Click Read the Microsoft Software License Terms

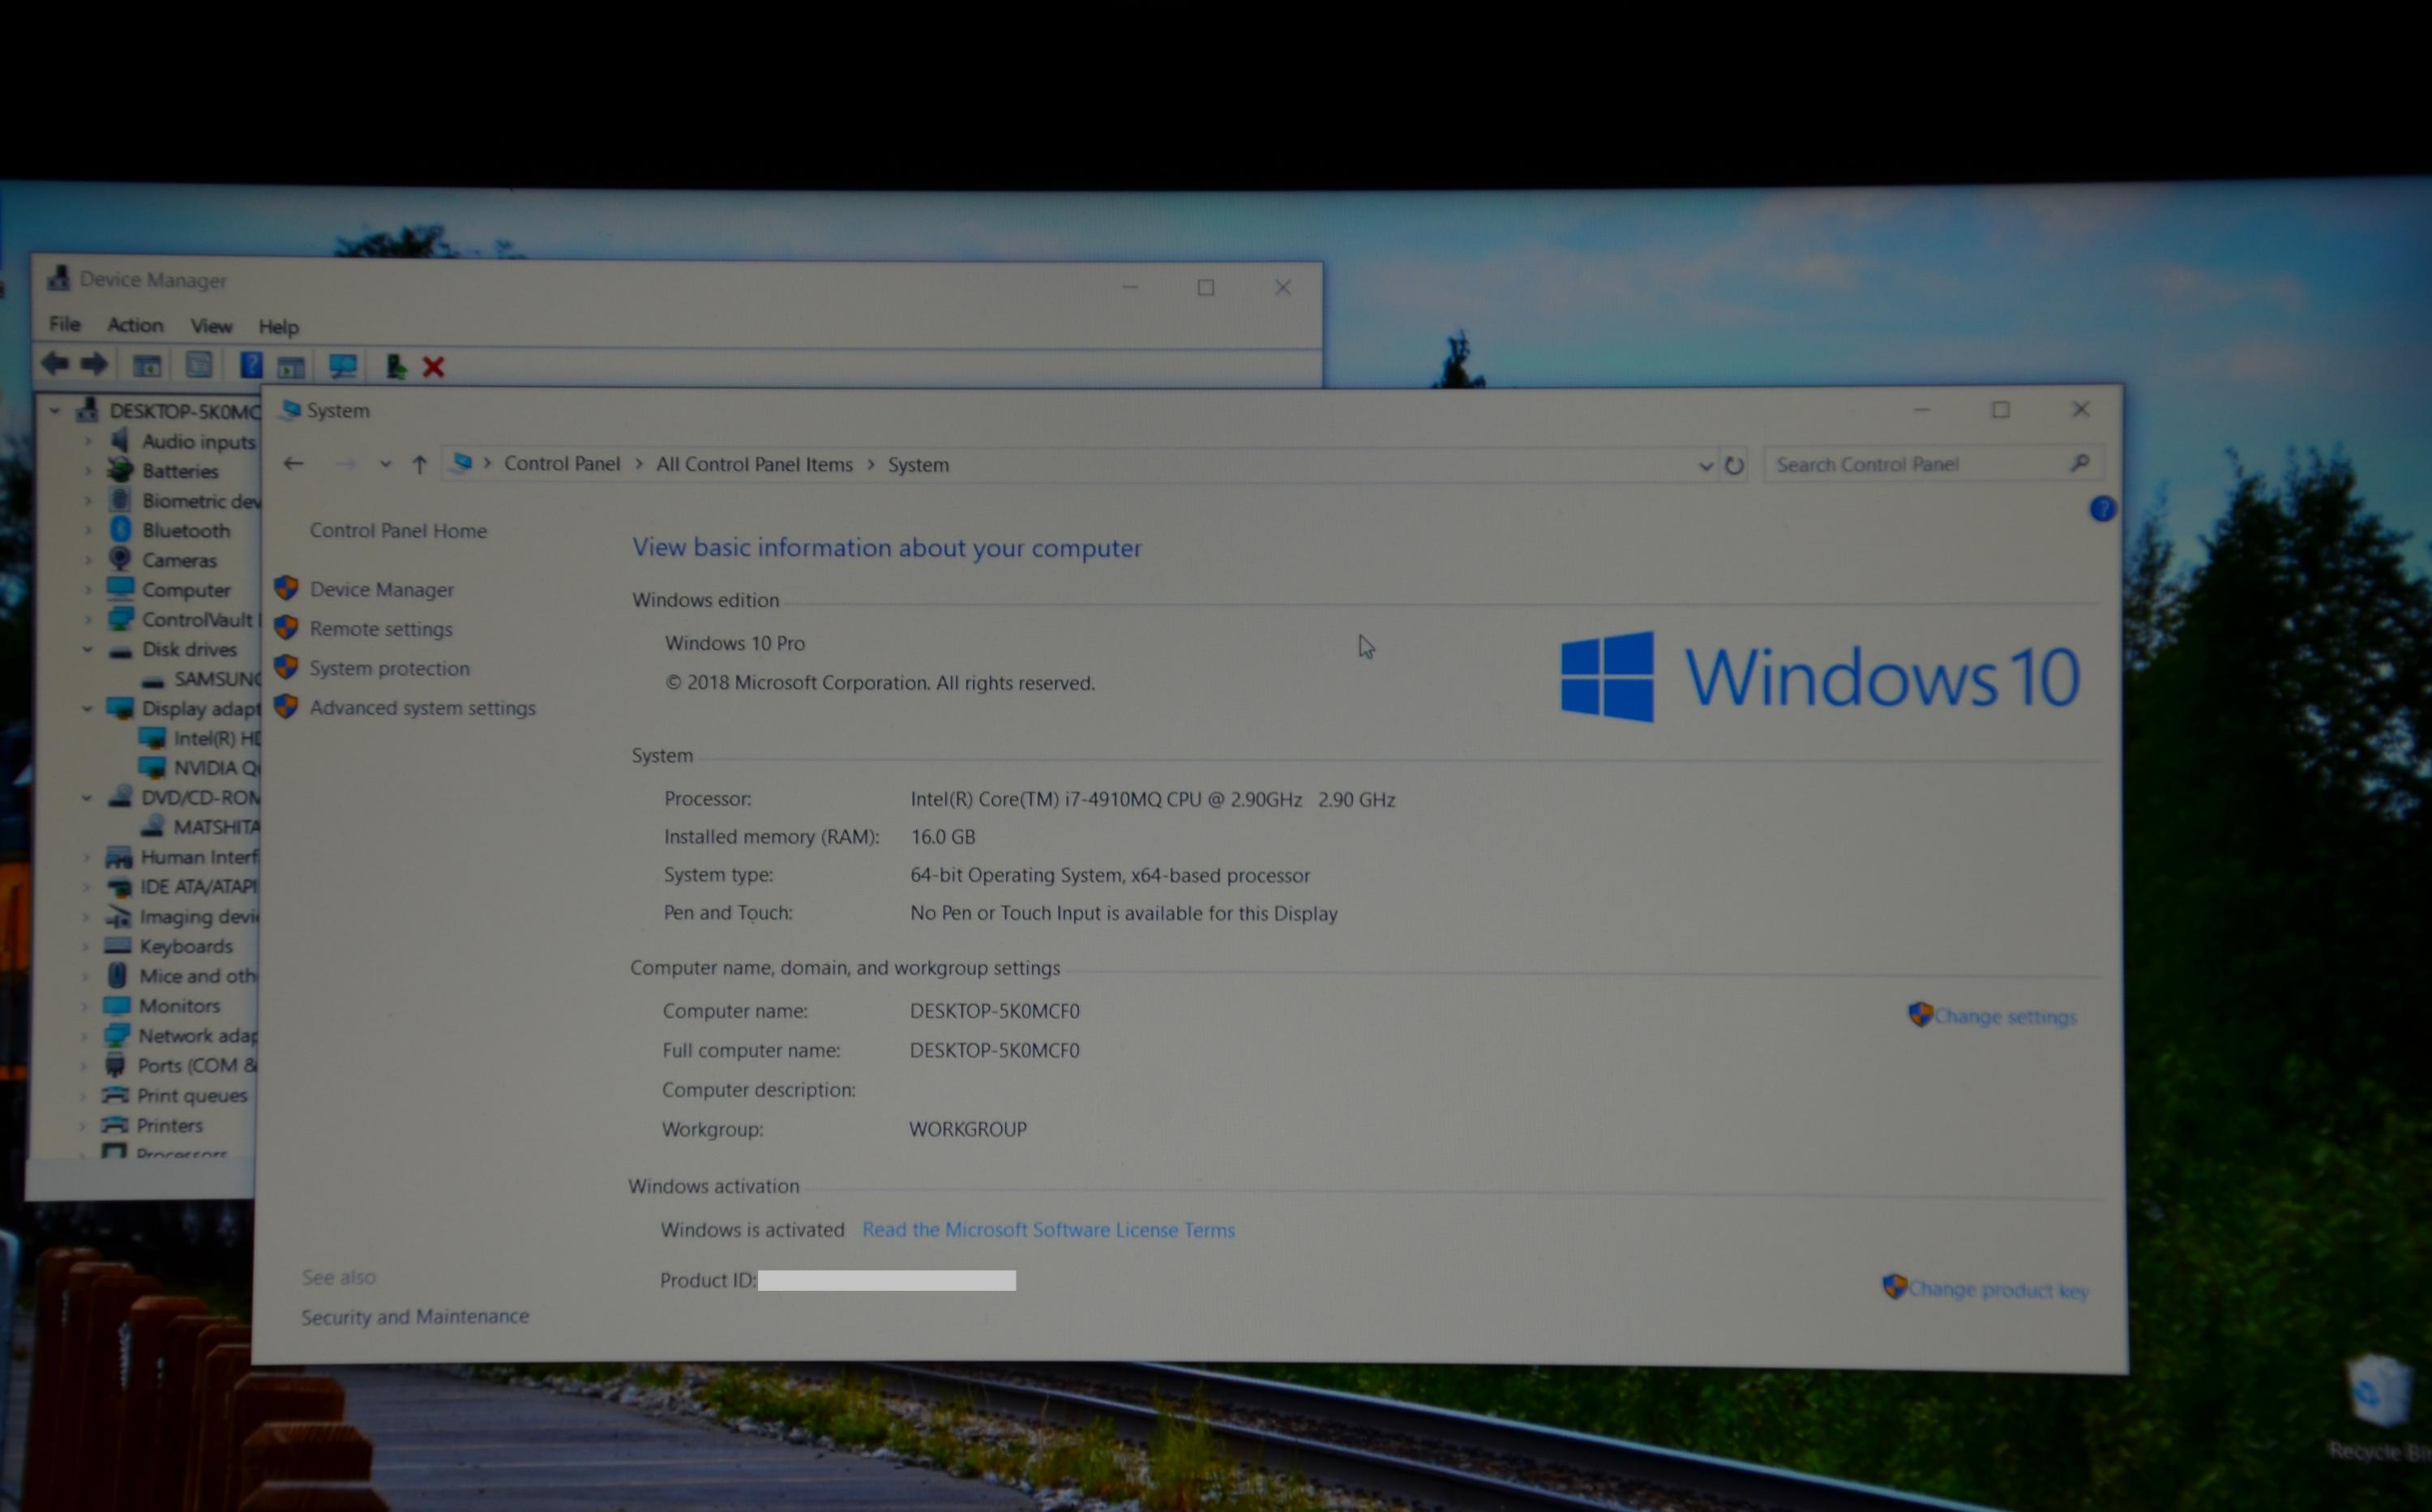point(1047,1230)
